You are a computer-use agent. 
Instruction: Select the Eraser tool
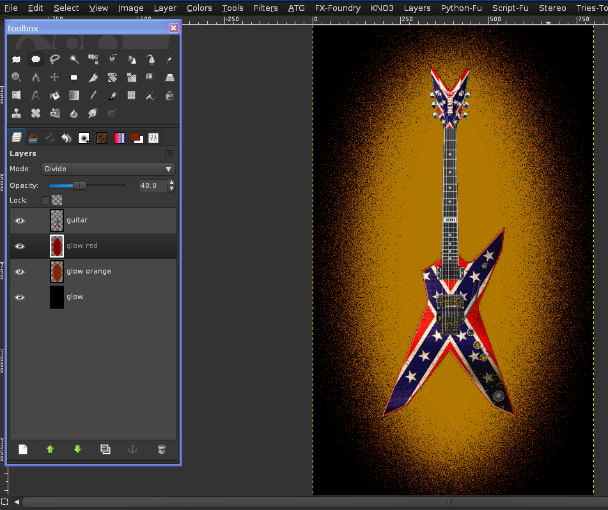132,95
